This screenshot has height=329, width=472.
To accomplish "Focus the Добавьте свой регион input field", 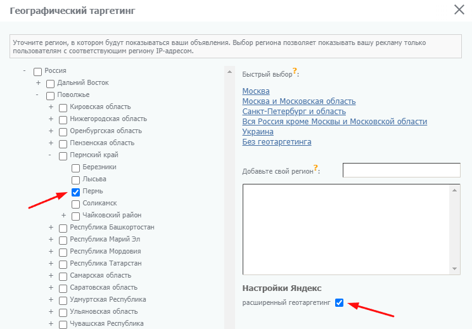I will [401, 171].
